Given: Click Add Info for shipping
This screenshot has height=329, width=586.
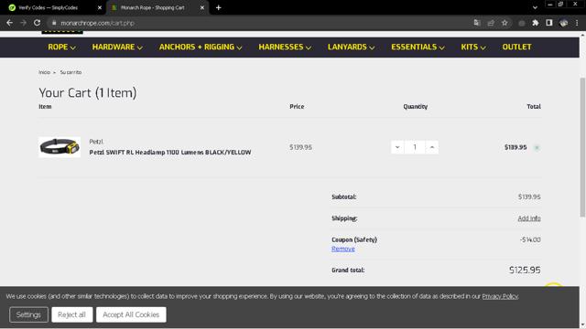Looking at the screenshot, I should click(x=529, y=218).
